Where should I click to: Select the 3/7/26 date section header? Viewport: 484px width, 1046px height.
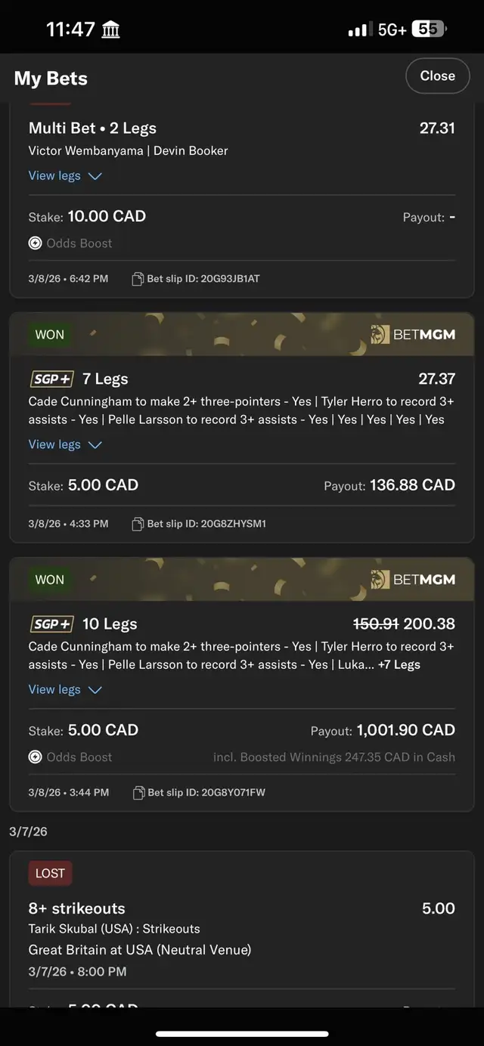coord(29,831)
